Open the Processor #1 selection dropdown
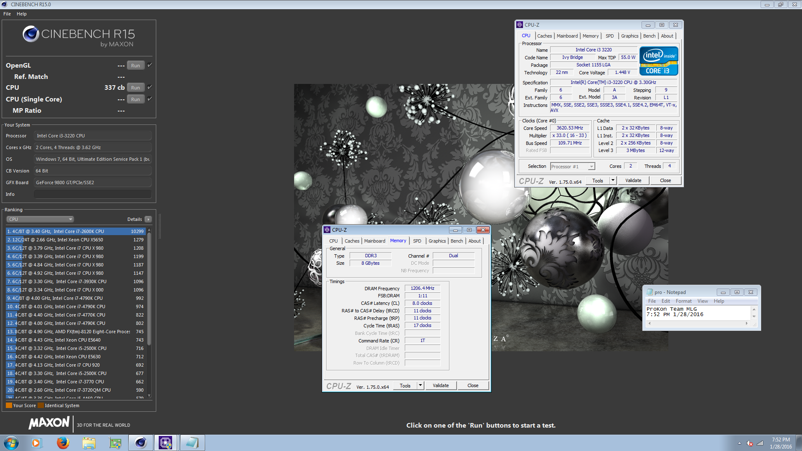This screenshot has height=451, width=802. (572, 167)
